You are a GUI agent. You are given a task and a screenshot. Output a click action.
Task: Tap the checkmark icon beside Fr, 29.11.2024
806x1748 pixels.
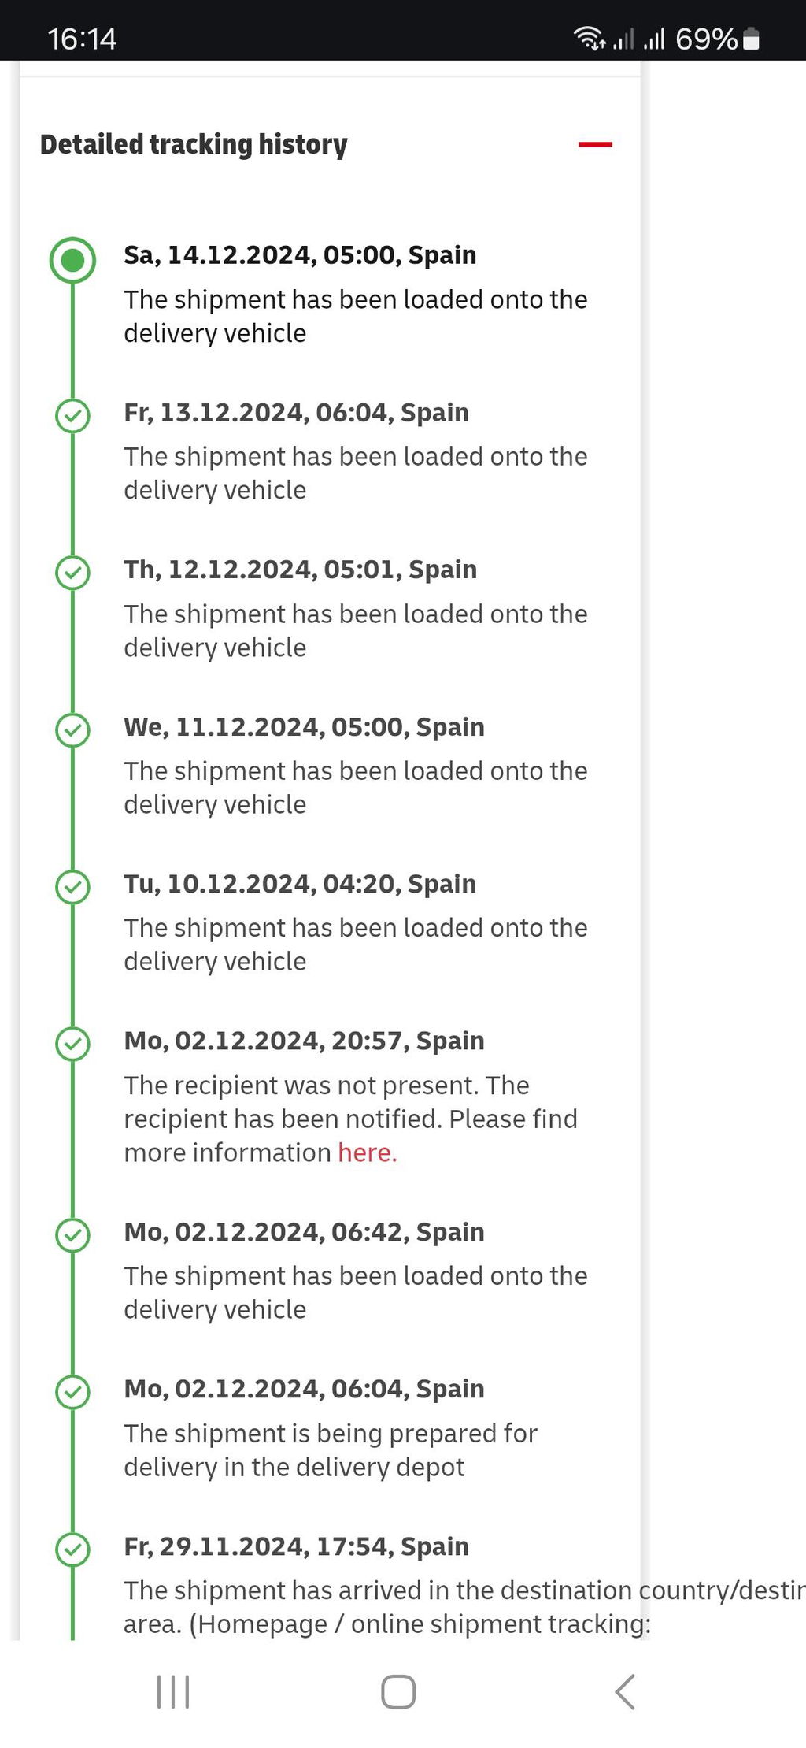pyautogui.click(x=72, y=1549)
